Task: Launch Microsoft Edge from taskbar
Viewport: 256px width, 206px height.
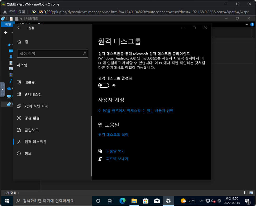Action: coord(122,201)
